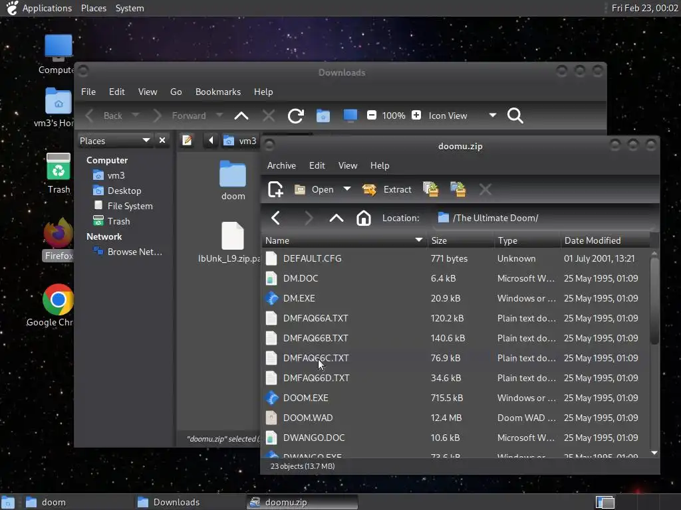Click the scroll-down arrow of the file list
Image resolution: width=681 pixels, height=510 pixels.
point(654,453)
